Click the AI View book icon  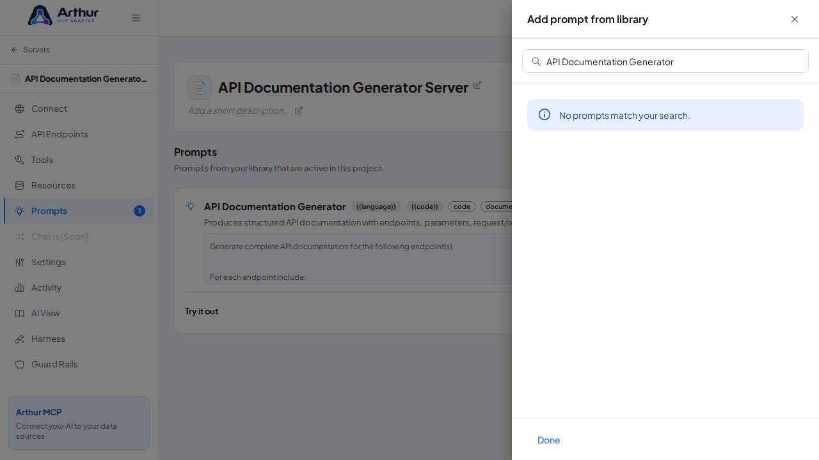(x=20, y=313)
